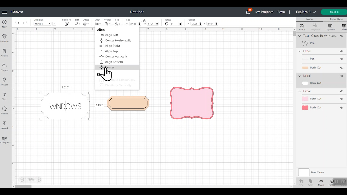
Task: Open notifications bell
Action: [x=248, y=12]
